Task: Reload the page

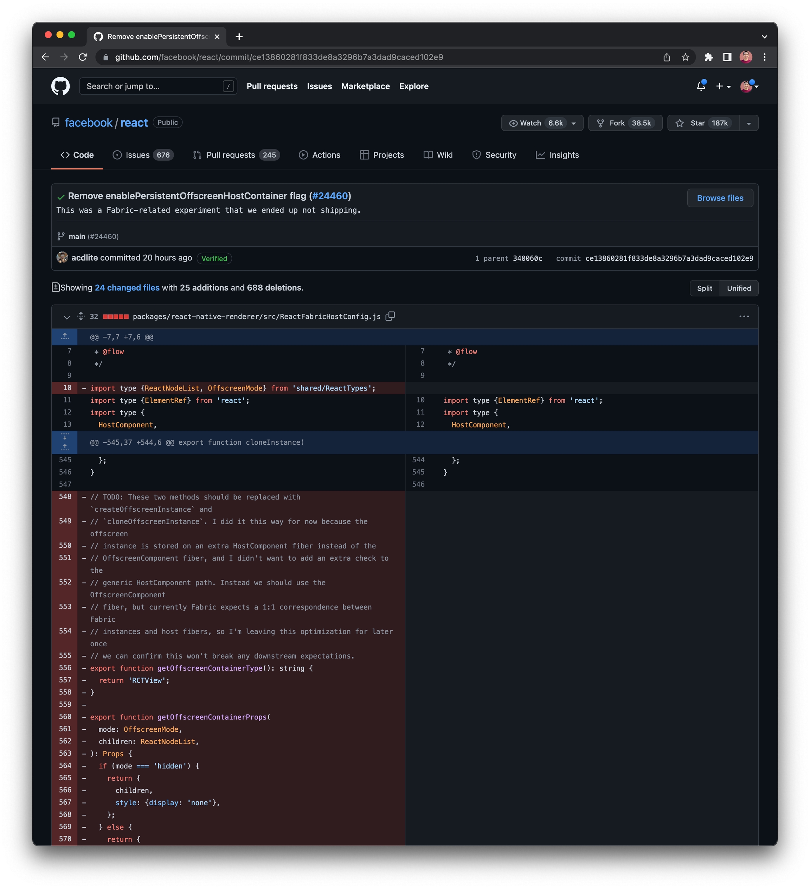Action: [83, 57]
